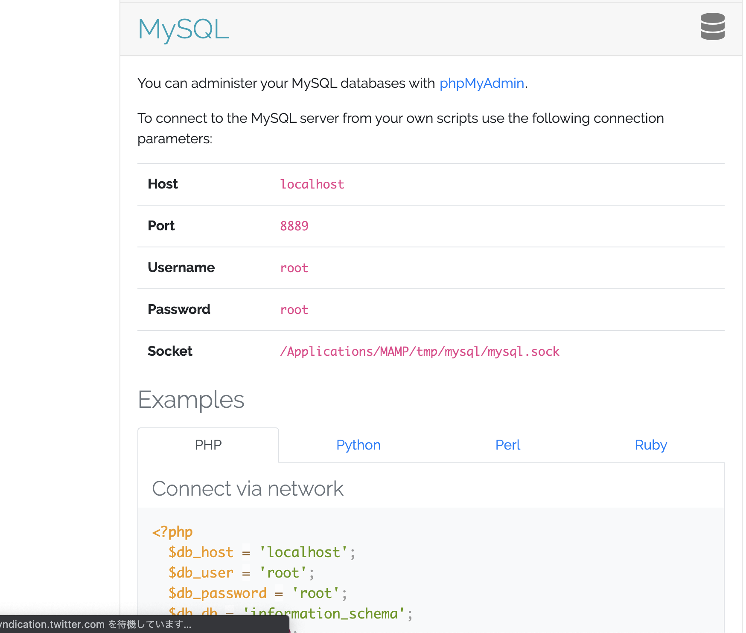The image size is (746, 633).
Task: Switch to the Ruby examples tab
Action: pyautogui.click(x=651, y=445)
